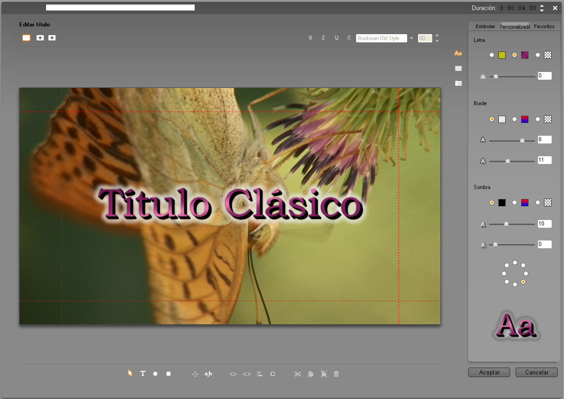The height and width of the screenshot is (399, 564).
Task: Click the trash delete icon
Action: tap(336, 374)
